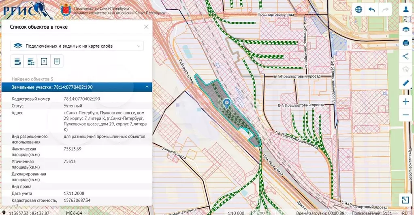Show objects list at point
The image size is (414, 215).
(17, 62)
